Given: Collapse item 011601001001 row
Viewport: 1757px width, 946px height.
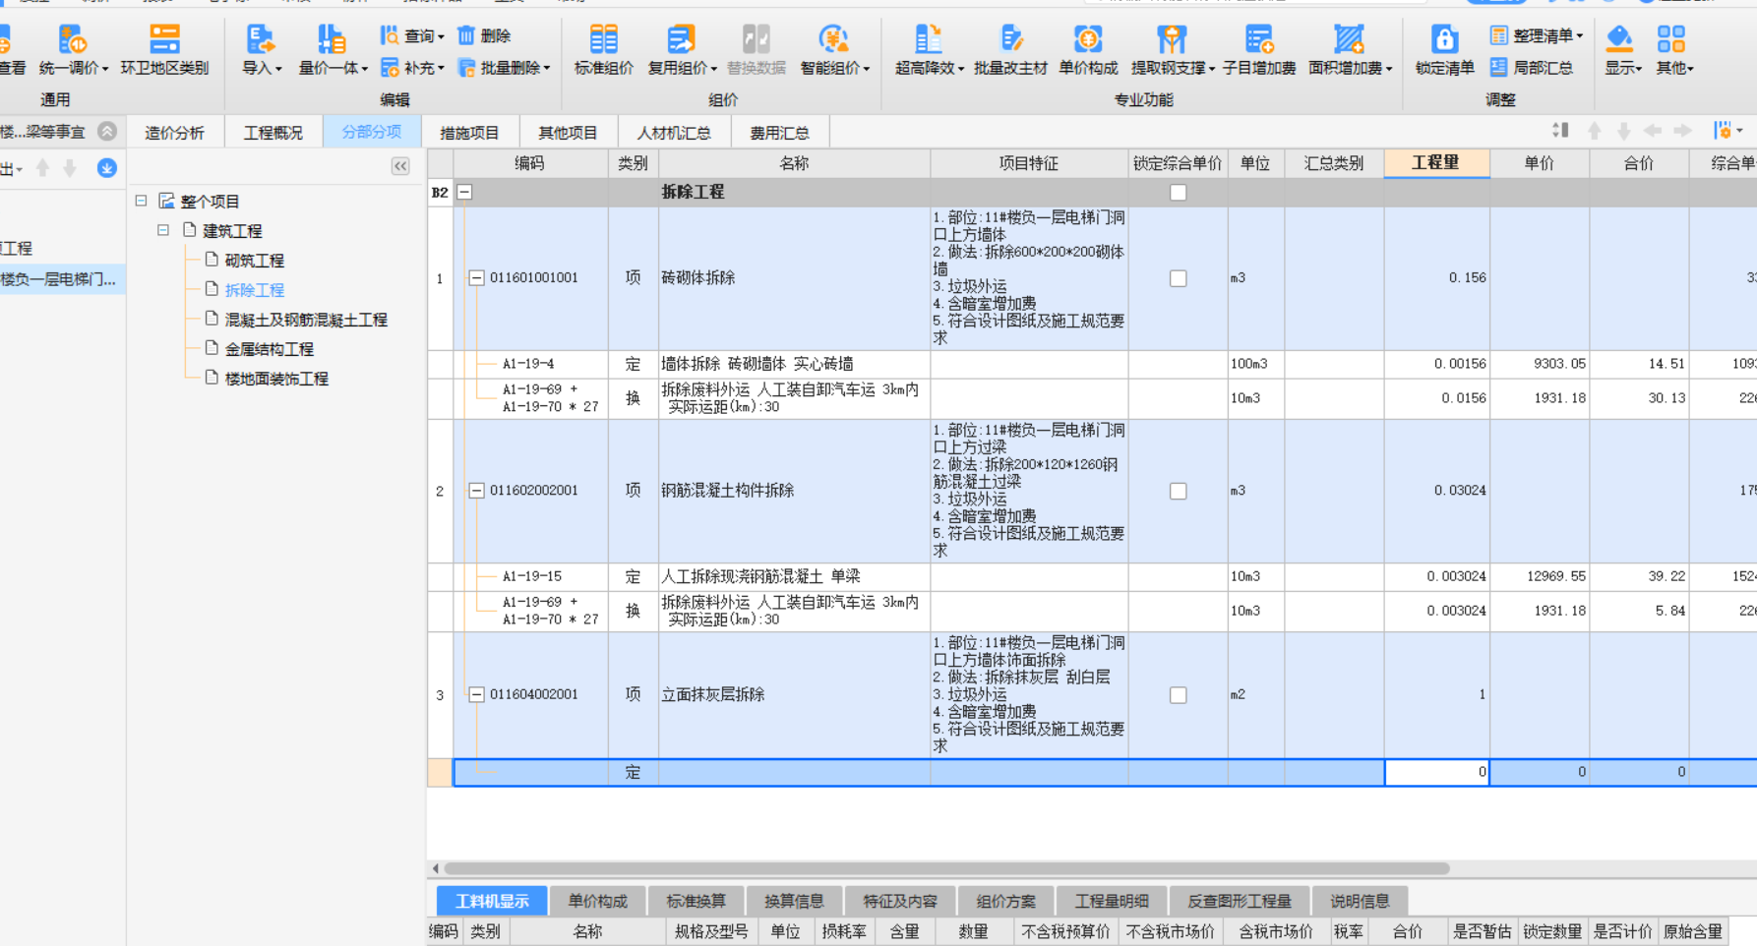Looking at the screenshot, I should click(476, 278).
